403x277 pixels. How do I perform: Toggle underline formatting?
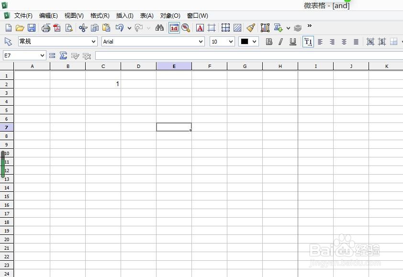coord(293,42)
